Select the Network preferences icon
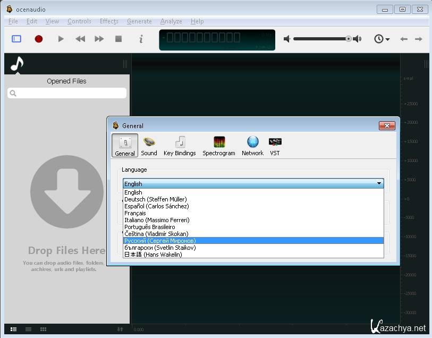Screen dimensions: 432x338 pyautogui.click(x=252, y=146)
